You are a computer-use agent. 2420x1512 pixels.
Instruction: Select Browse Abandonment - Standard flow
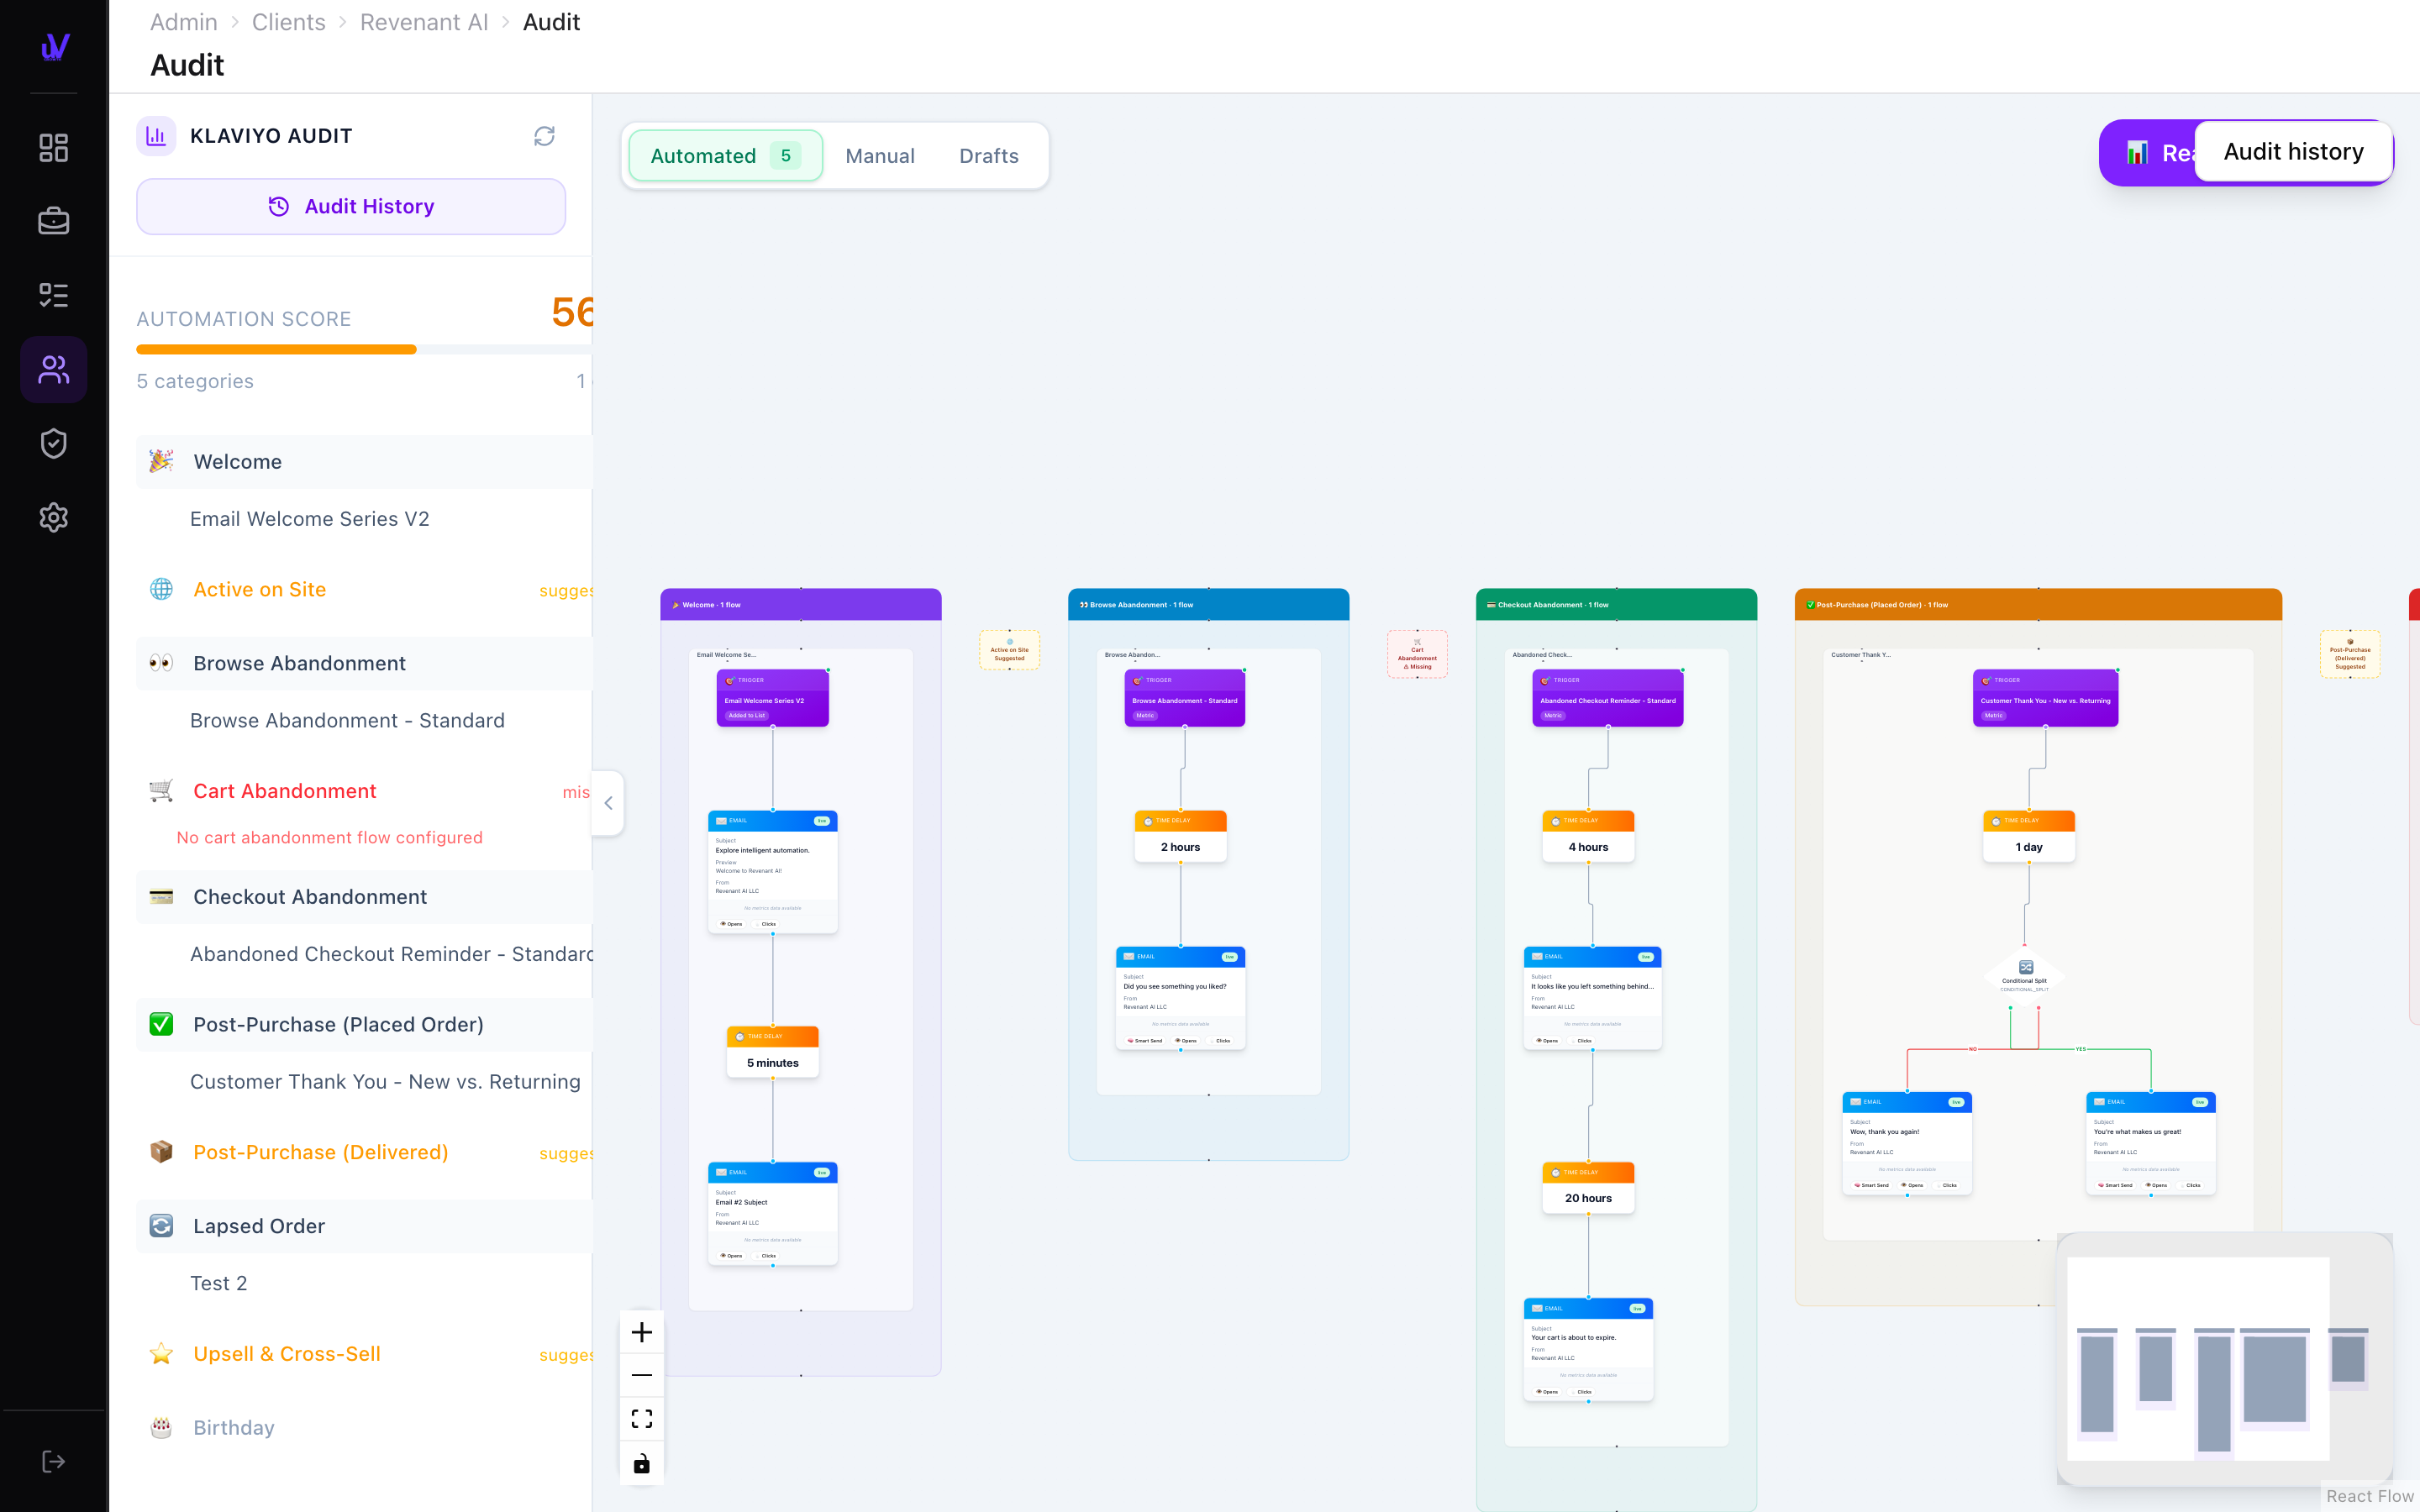click(x=347, y=721)
